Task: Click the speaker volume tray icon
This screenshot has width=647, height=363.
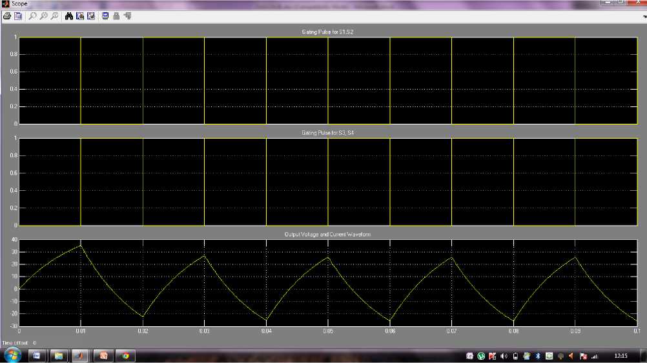Action: pyautogui.click(x=504, y=356)
